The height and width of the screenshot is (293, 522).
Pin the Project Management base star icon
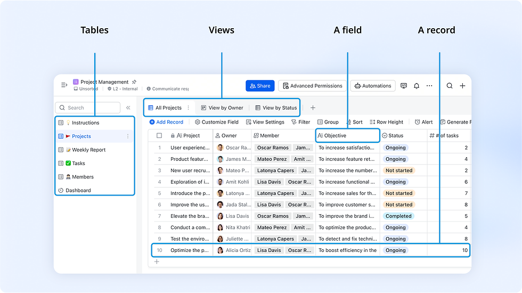coord(134,82)
